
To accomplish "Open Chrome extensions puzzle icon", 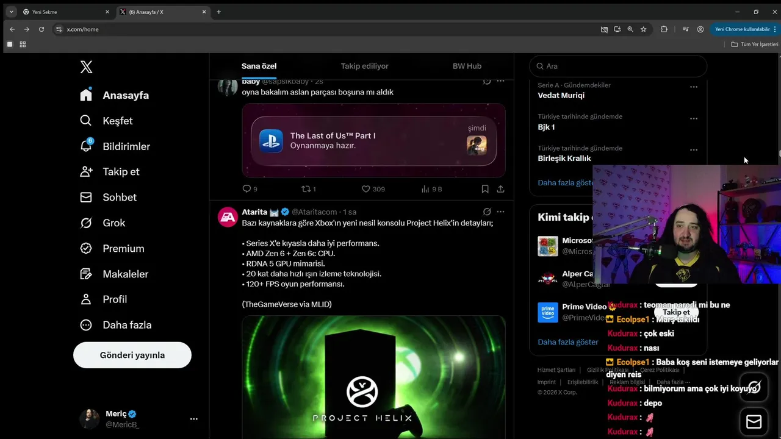I will click(664, 29).
